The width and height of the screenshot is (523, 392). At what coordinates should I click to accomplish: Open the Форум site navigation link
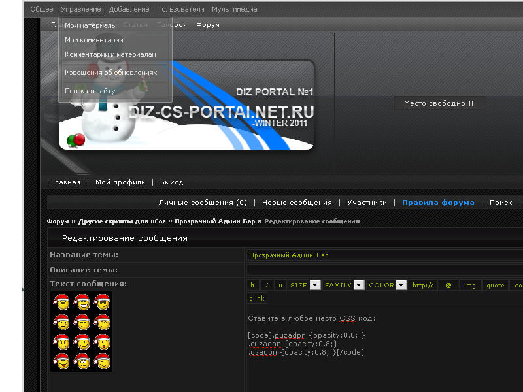pos(208,25)
